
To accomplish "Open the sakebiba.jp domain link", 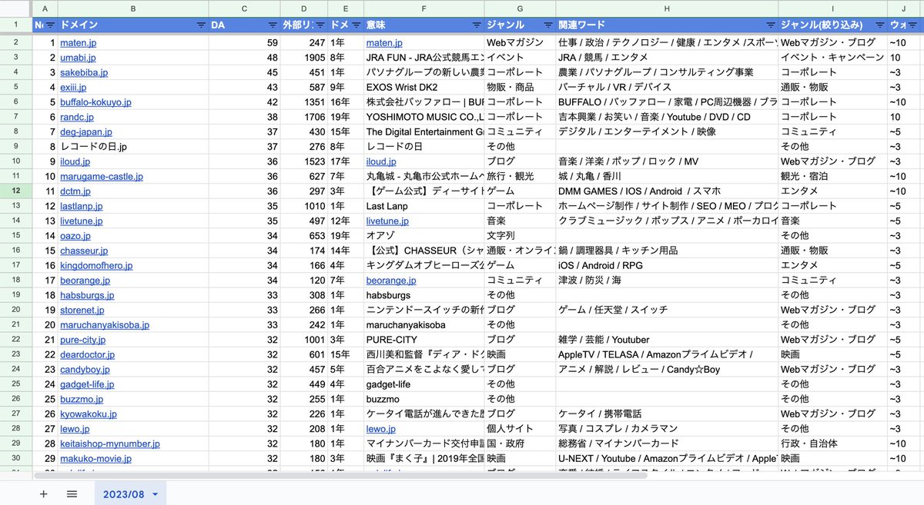I will click(82, 72).
